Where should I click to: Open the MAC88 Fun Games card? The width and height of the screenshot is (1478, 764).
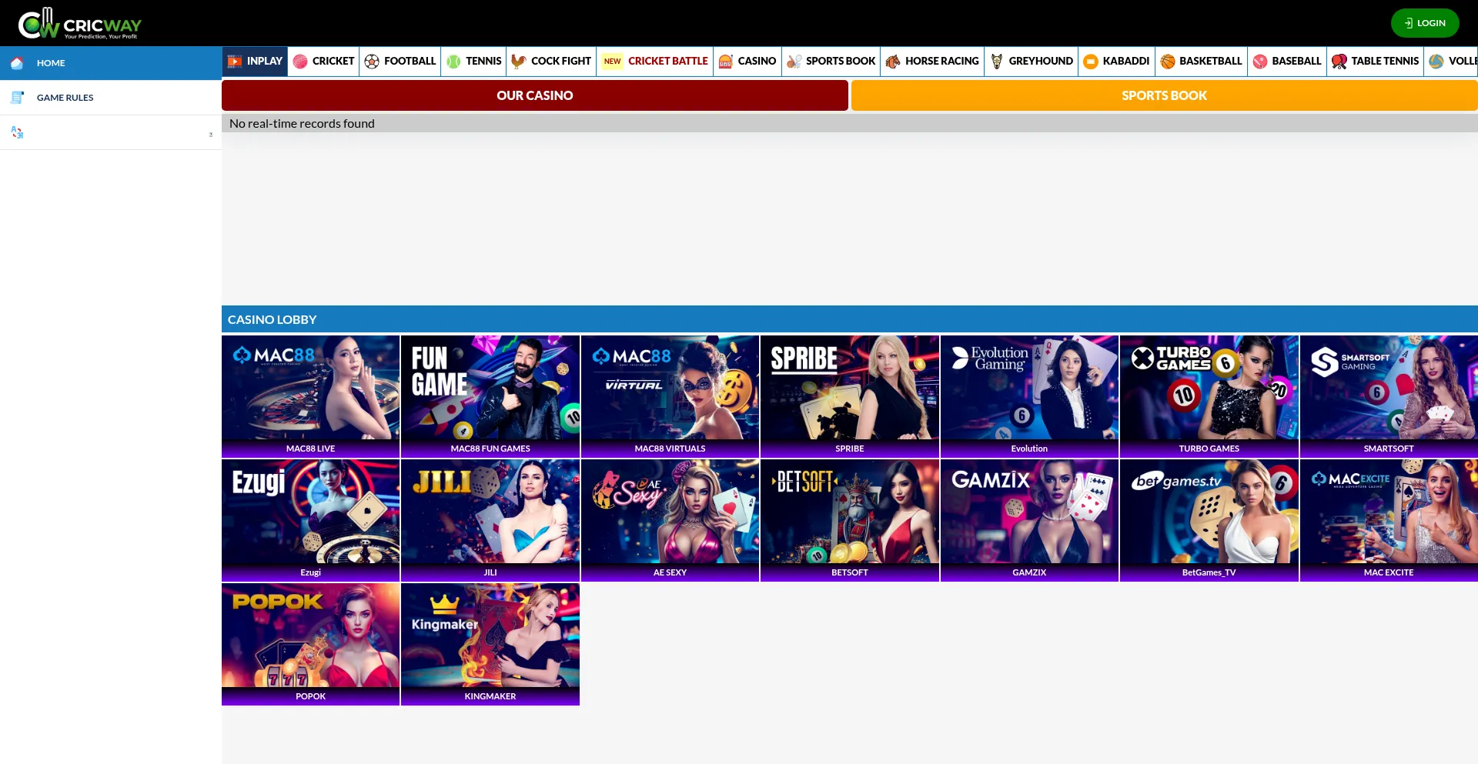(x=490, y=396)
